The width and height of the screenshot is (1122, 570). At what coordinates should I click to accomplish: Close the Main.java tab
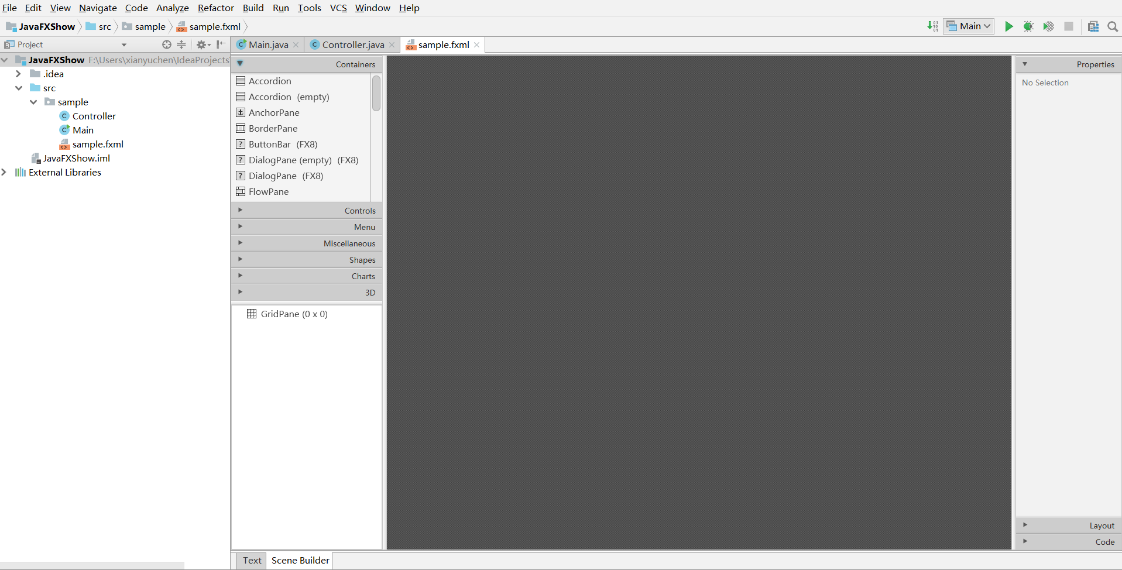click(296, 45)
